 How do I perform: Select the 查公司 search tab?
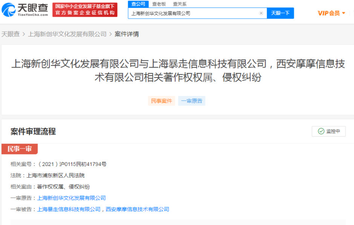[138, 4]
